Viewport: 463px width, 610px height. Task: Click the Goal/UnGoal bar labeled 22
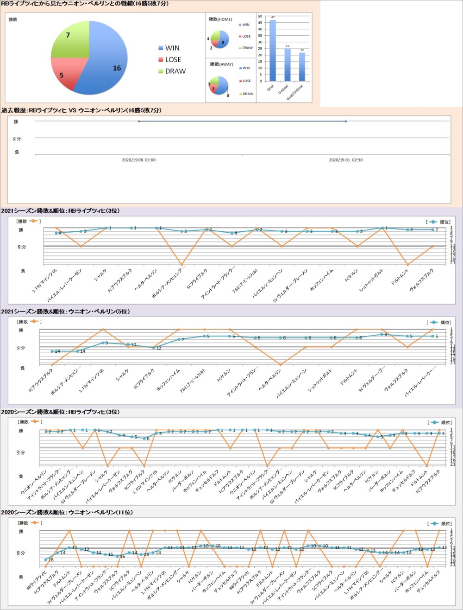302,66
